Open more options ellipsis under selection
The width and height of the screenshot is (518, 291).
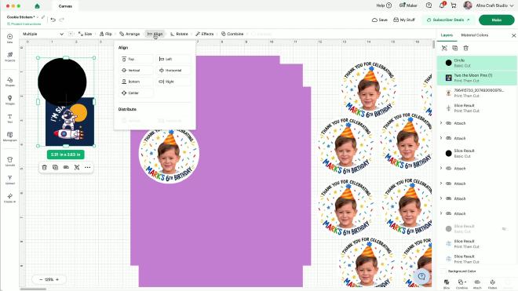pyautogui.click(x=88, y=168)
